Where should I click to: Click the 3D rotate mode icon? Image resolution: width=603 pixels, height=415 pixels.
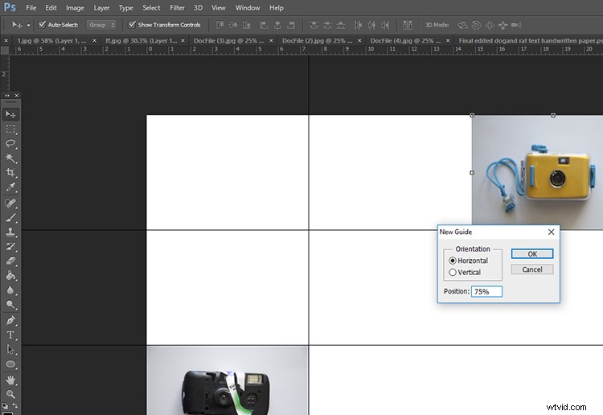click(x=462, y=25)
